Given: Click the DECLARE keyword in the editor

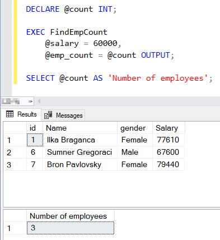Looking at the screenshot, I should pyautogui.click(x=43, y=9).
